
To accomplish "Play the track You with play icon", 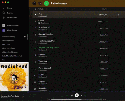I will click(36, 15).
